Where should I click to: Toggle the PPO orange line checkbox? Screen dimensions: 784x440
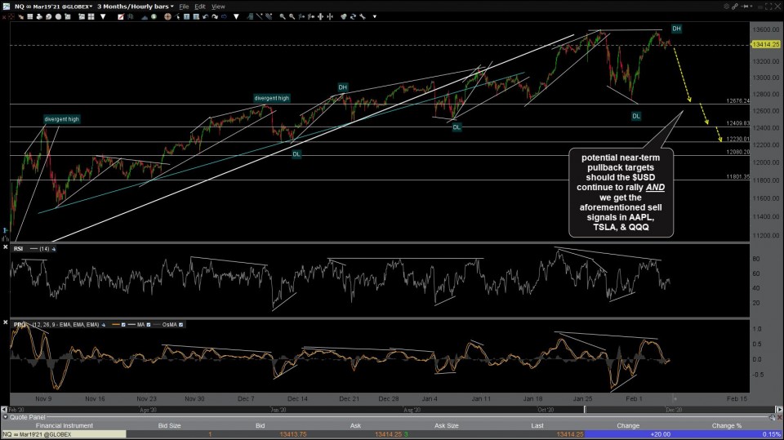coord(123,325)
